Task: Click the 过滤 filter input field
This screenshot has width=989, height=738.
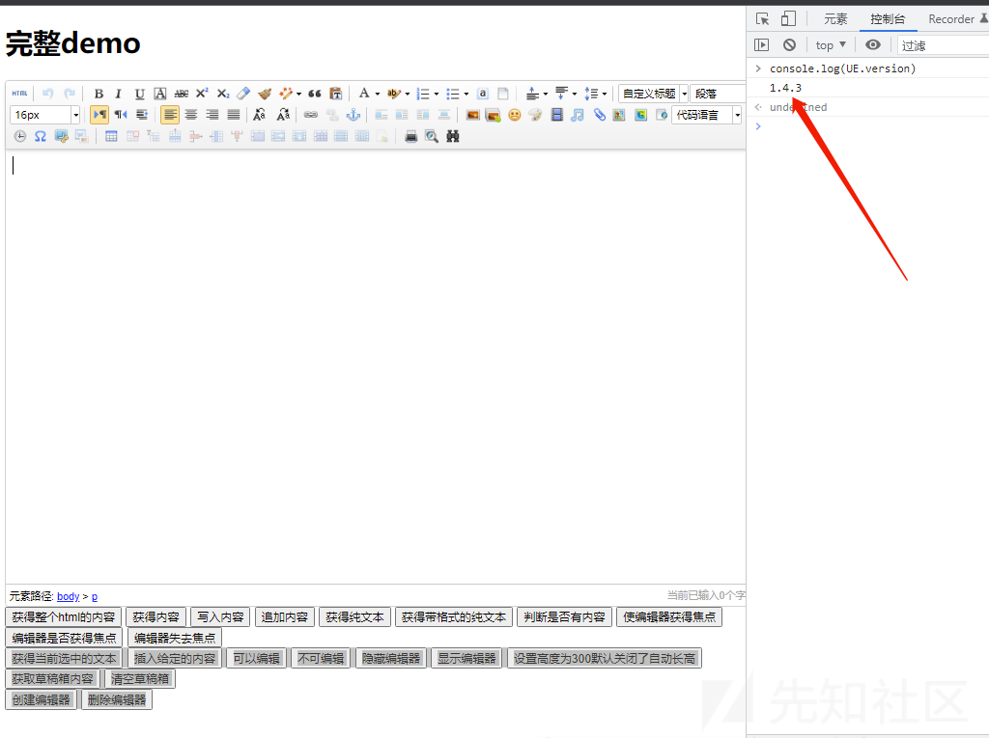Action: (943, 45)
